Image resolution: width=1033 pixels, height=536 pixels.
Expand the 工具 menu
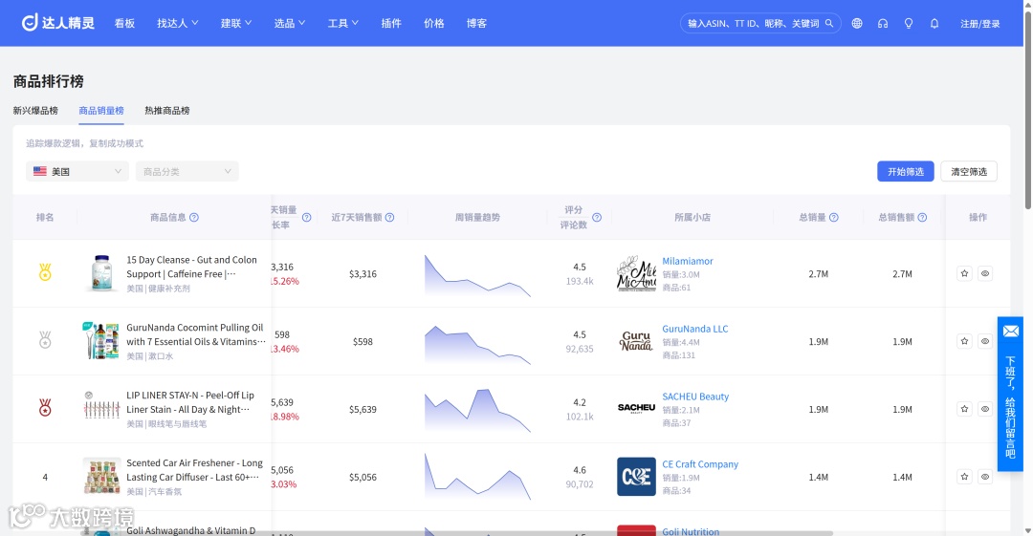[342, 23]
